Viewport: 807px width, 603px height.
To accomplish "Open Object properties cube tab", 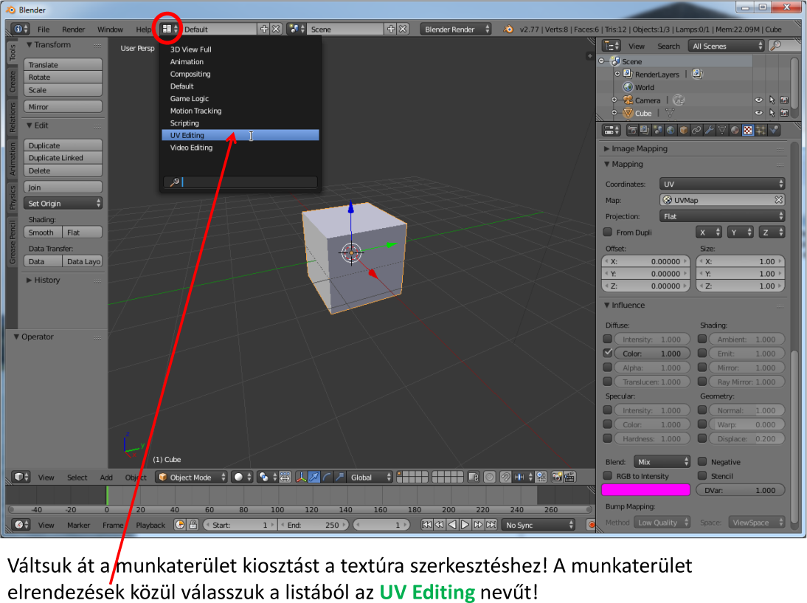I will [683, 131].
